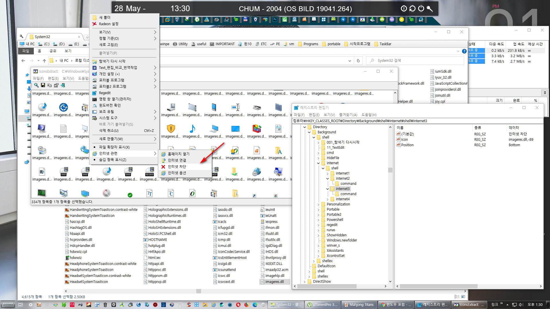Click the IMPORTANT folder link in bookmarks bar

point(222,44)
